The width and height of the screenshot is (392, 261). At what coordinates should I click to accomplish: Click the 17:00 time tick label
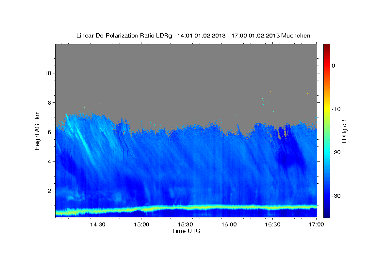(x=316, y=224)
